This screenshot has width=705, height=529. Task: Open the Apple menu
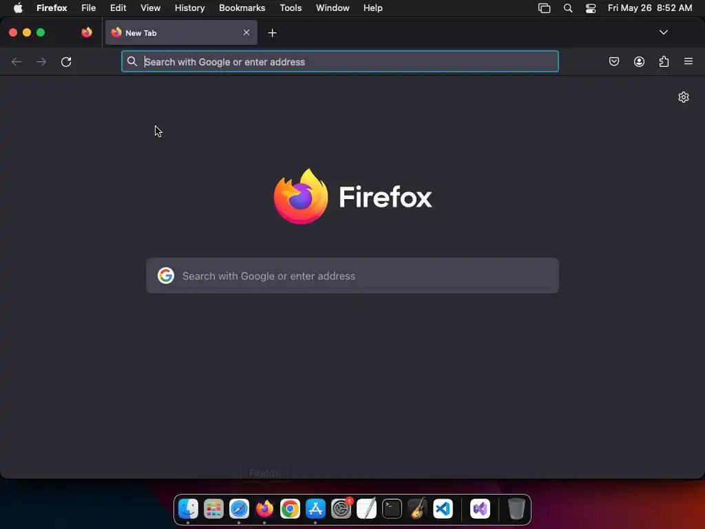[x=18, y=8]
